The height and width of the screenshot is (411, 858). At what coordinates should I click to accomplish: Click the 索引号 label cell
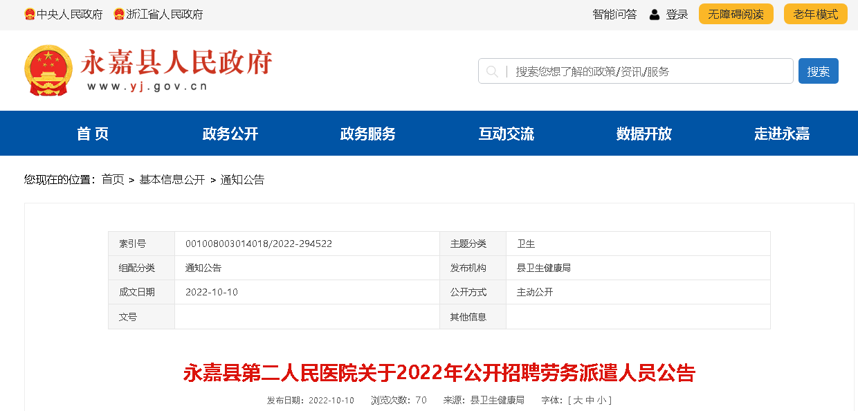(141, 244)
